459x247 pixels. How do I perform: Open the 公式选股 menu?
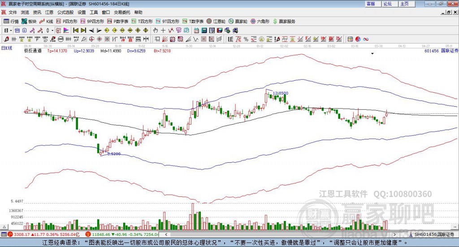[65, 12]
